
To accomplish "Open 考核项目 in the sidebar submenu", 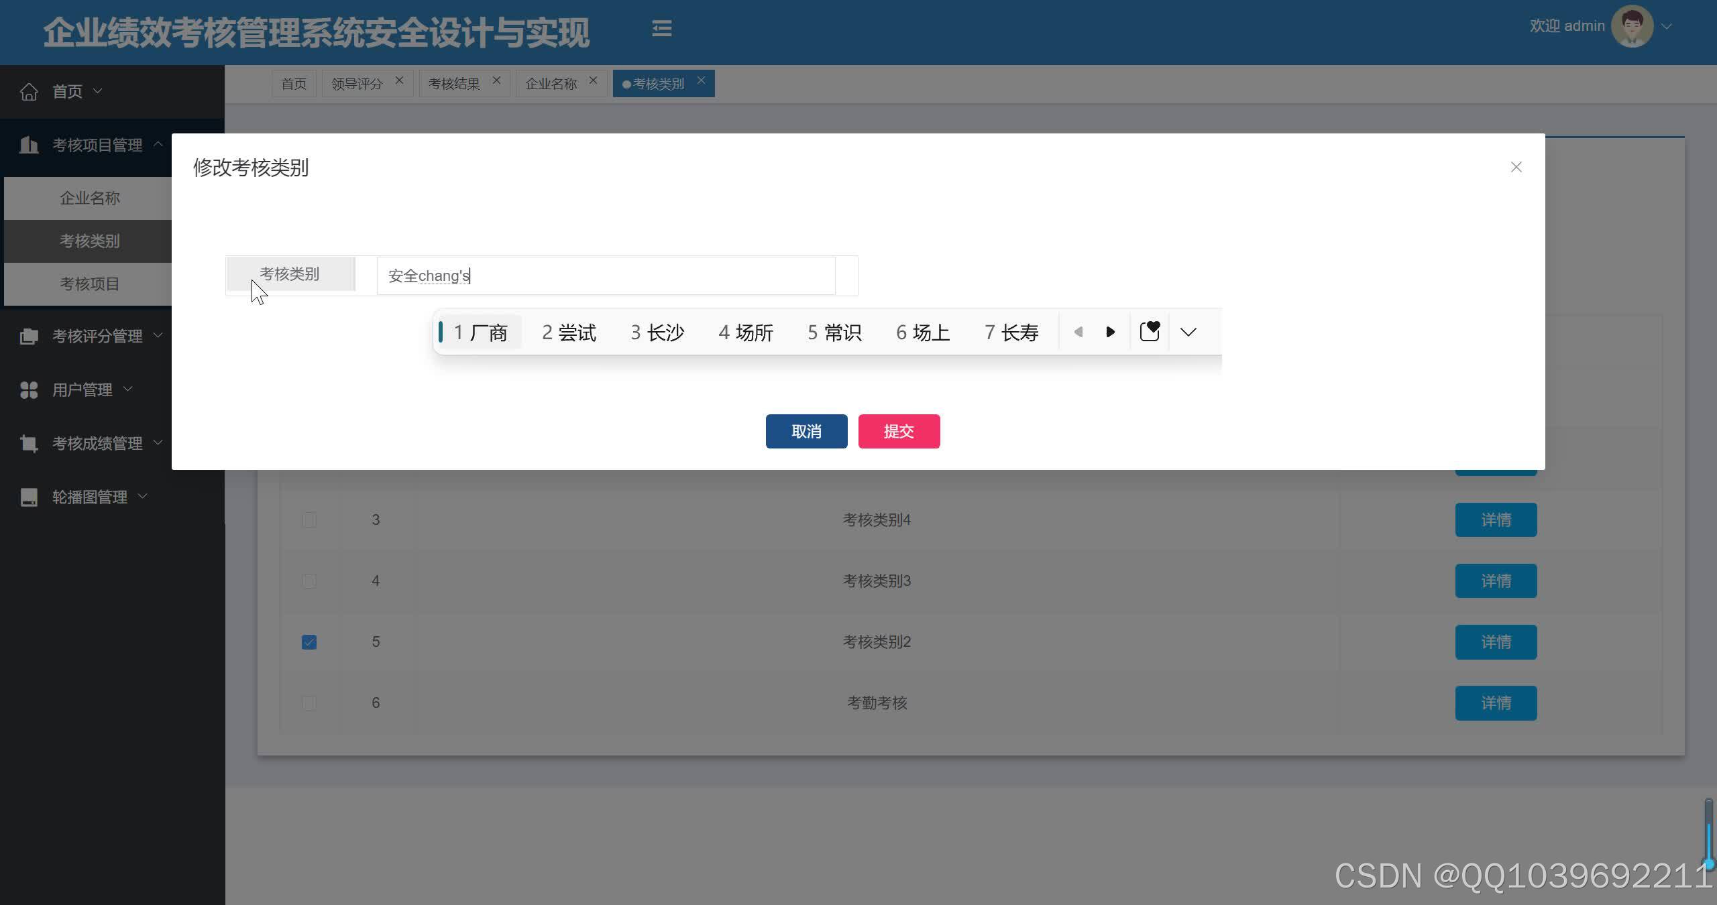I will pyautogui.click(x=89, y=284).
